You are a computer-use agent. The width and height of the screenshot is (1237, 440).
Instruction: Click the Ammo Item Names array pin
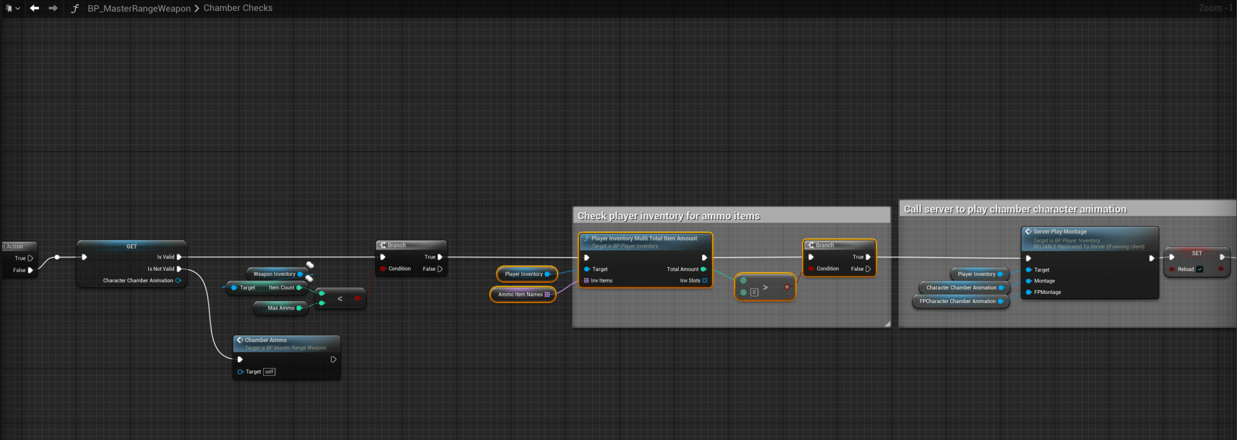tap(547, 295)
